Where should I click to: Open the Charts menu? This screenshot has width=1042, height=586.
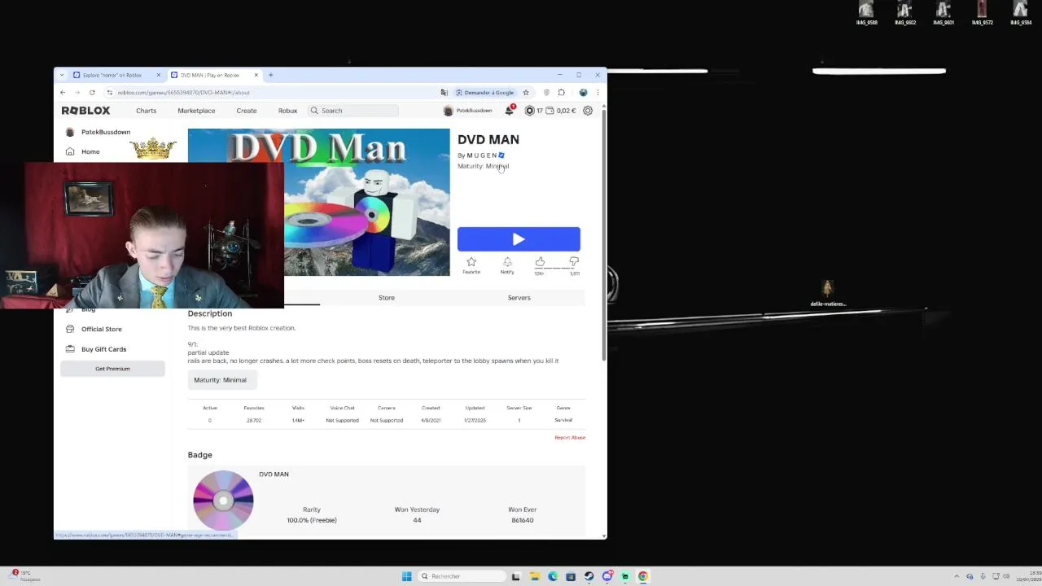[x=147, y=111]
